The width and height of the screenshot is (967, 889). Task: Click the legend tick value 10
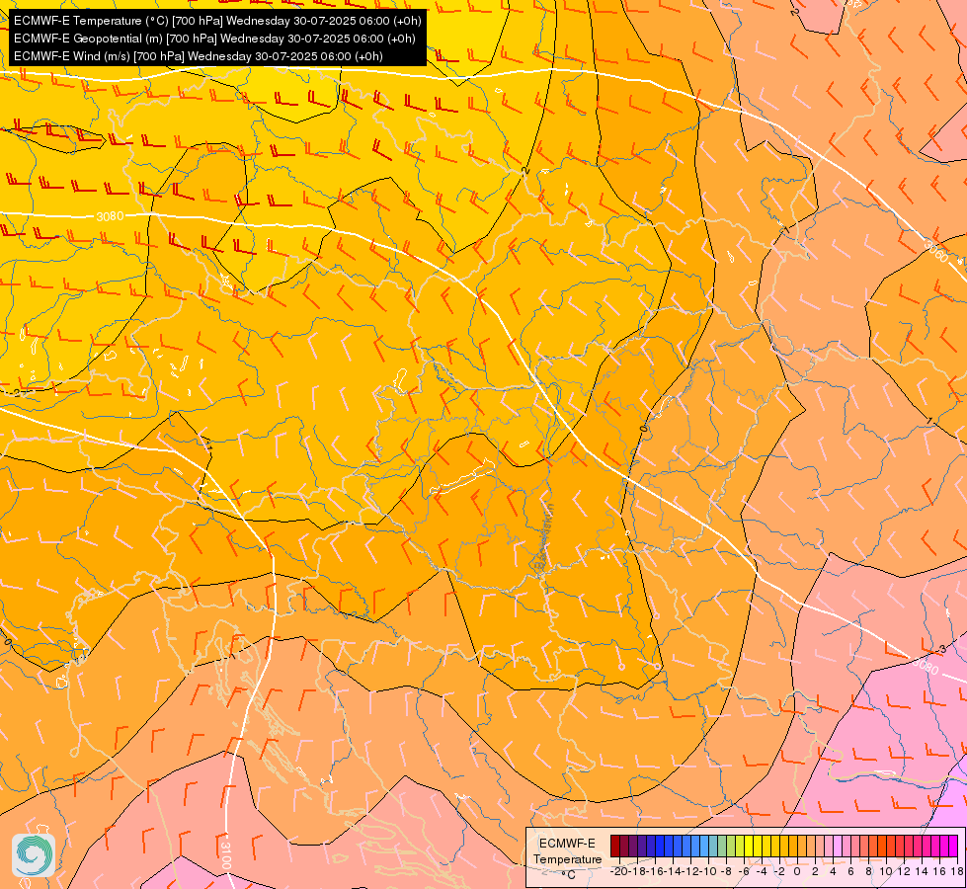pyautogui.click(x=886, y=871)
